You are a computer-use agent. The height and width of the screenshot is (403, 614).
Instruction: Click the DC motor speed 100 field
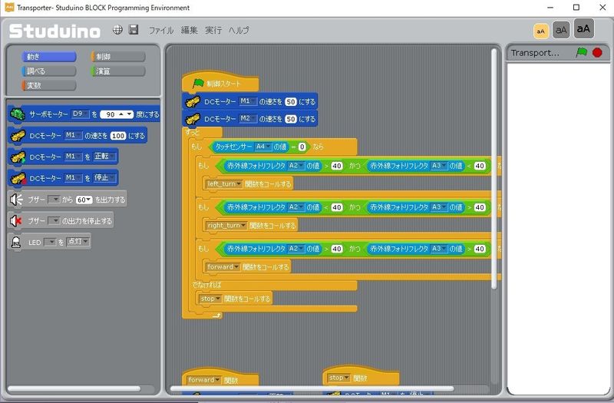pyautogui.click(x=117, y=136)
